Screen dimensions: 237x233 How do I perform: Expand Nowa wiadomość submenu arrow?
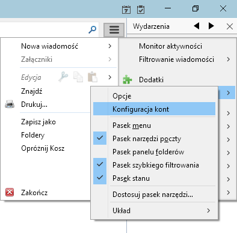pos(109,46)
